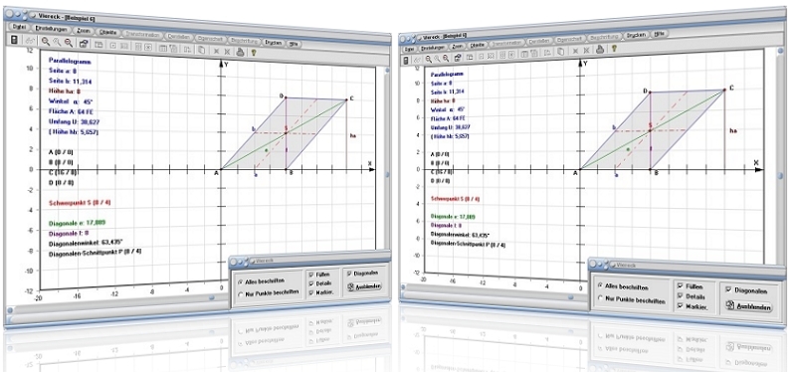Click the copy pages icon in left window toolbar

tap(201, 49)
